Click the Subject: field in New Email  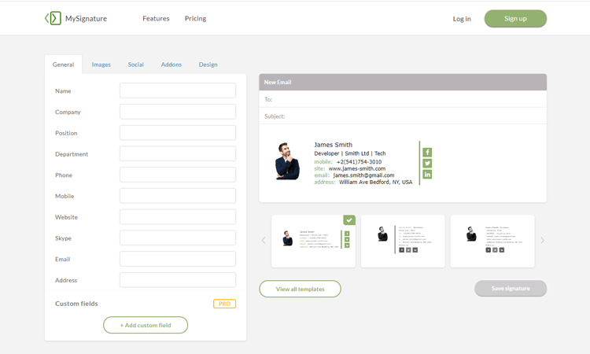pos(403,116)
